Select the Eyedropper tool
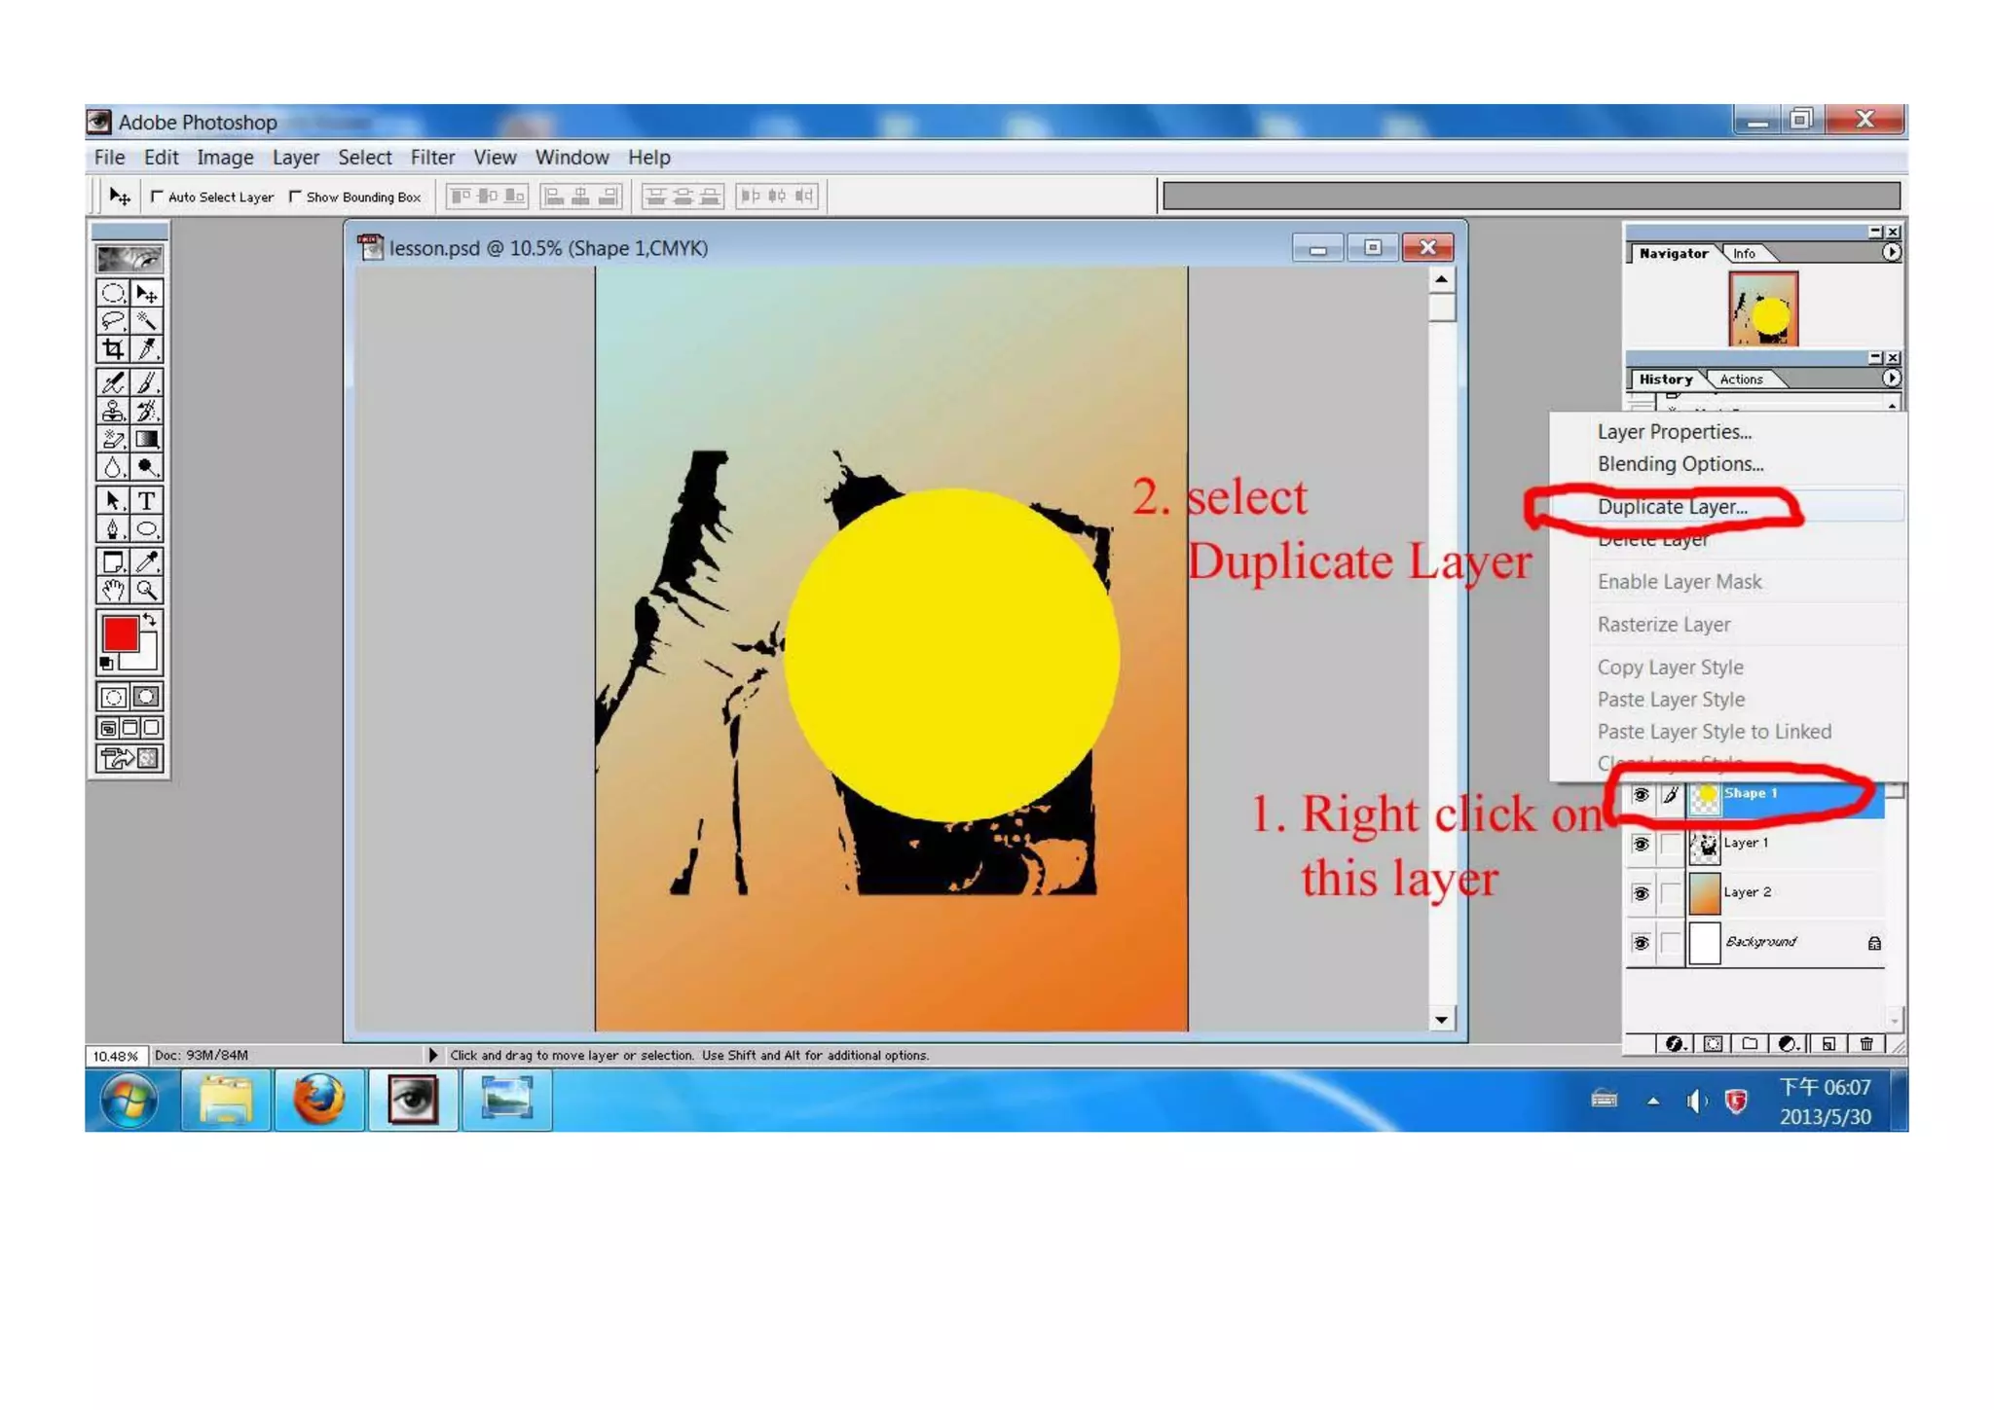The image size is (1994, 1410). 147,561
